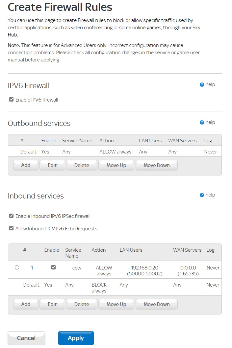This screenshot has width=232, height=348.
Task: Click the IPV6 Firewall help icon
Action: pyautogui.click(x=202, y=85)
